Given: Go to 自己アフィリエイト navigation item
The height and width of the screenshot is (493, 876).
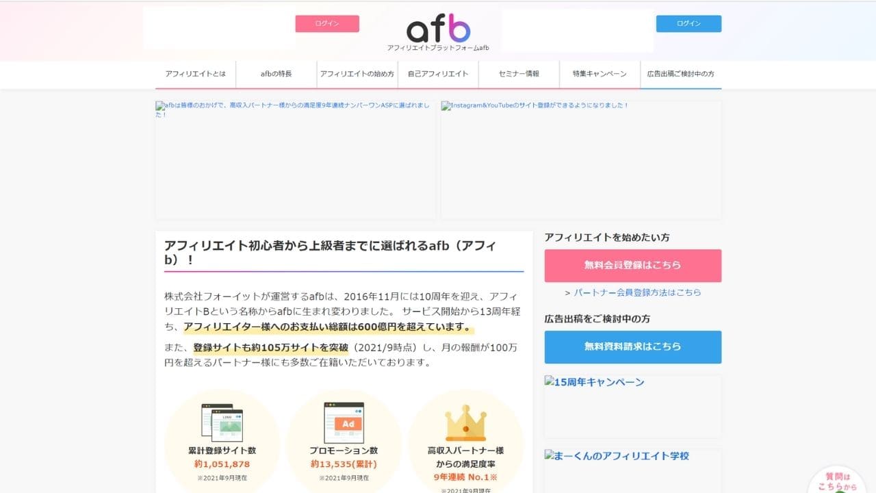Looking at the screenshot, I should 438,74.
